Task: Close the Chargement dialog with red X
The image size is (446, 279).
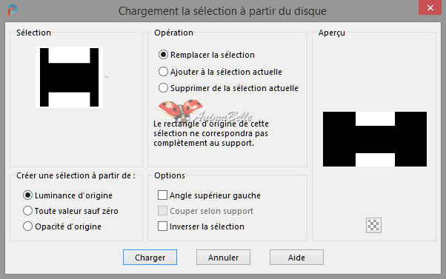Action: 430,7
